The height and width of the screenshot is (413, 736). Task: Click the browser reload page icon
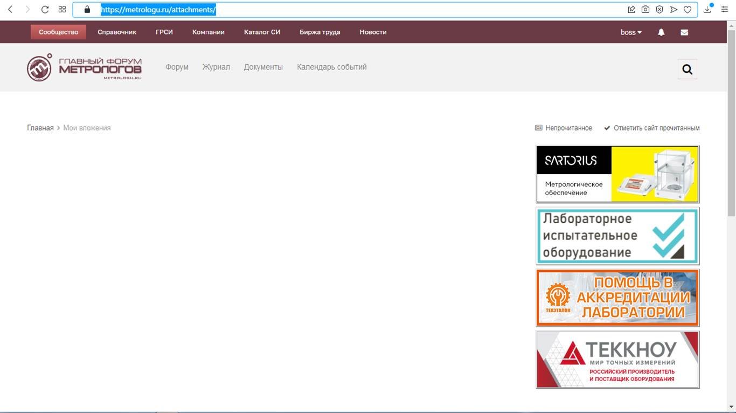45,10
